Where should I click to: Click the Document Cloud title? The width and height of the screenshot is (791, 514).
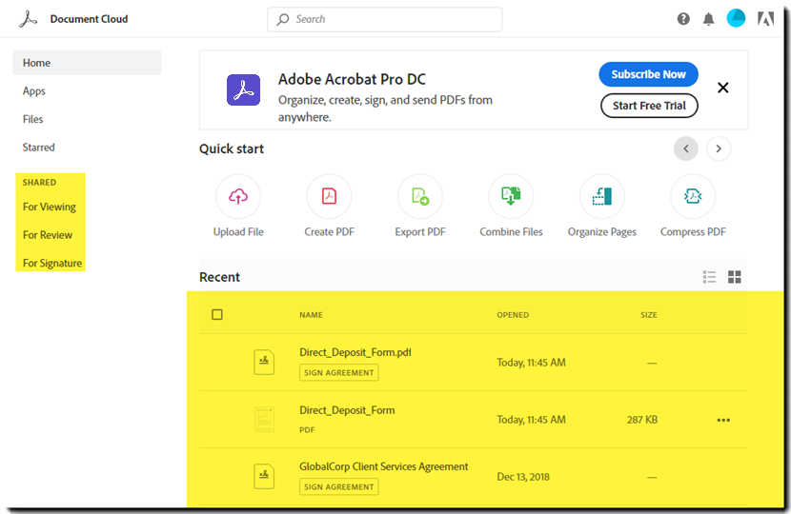click(x=89, y=19)
